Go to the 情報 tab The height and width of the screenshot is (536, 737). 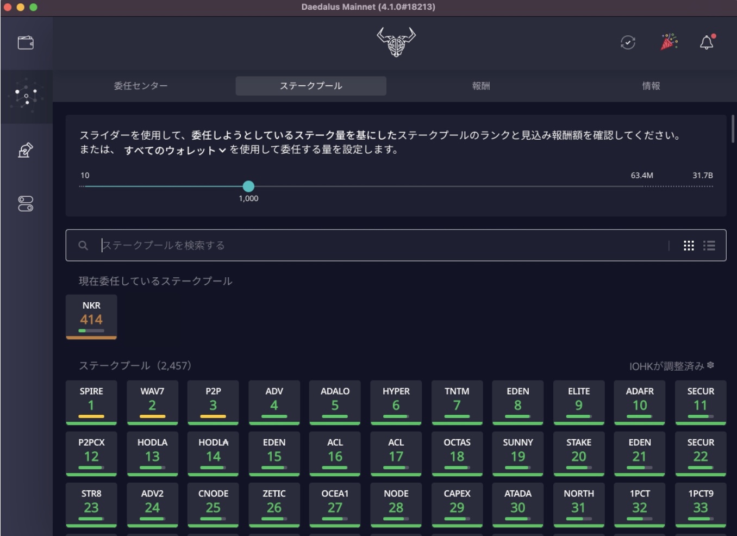(651, 85)
